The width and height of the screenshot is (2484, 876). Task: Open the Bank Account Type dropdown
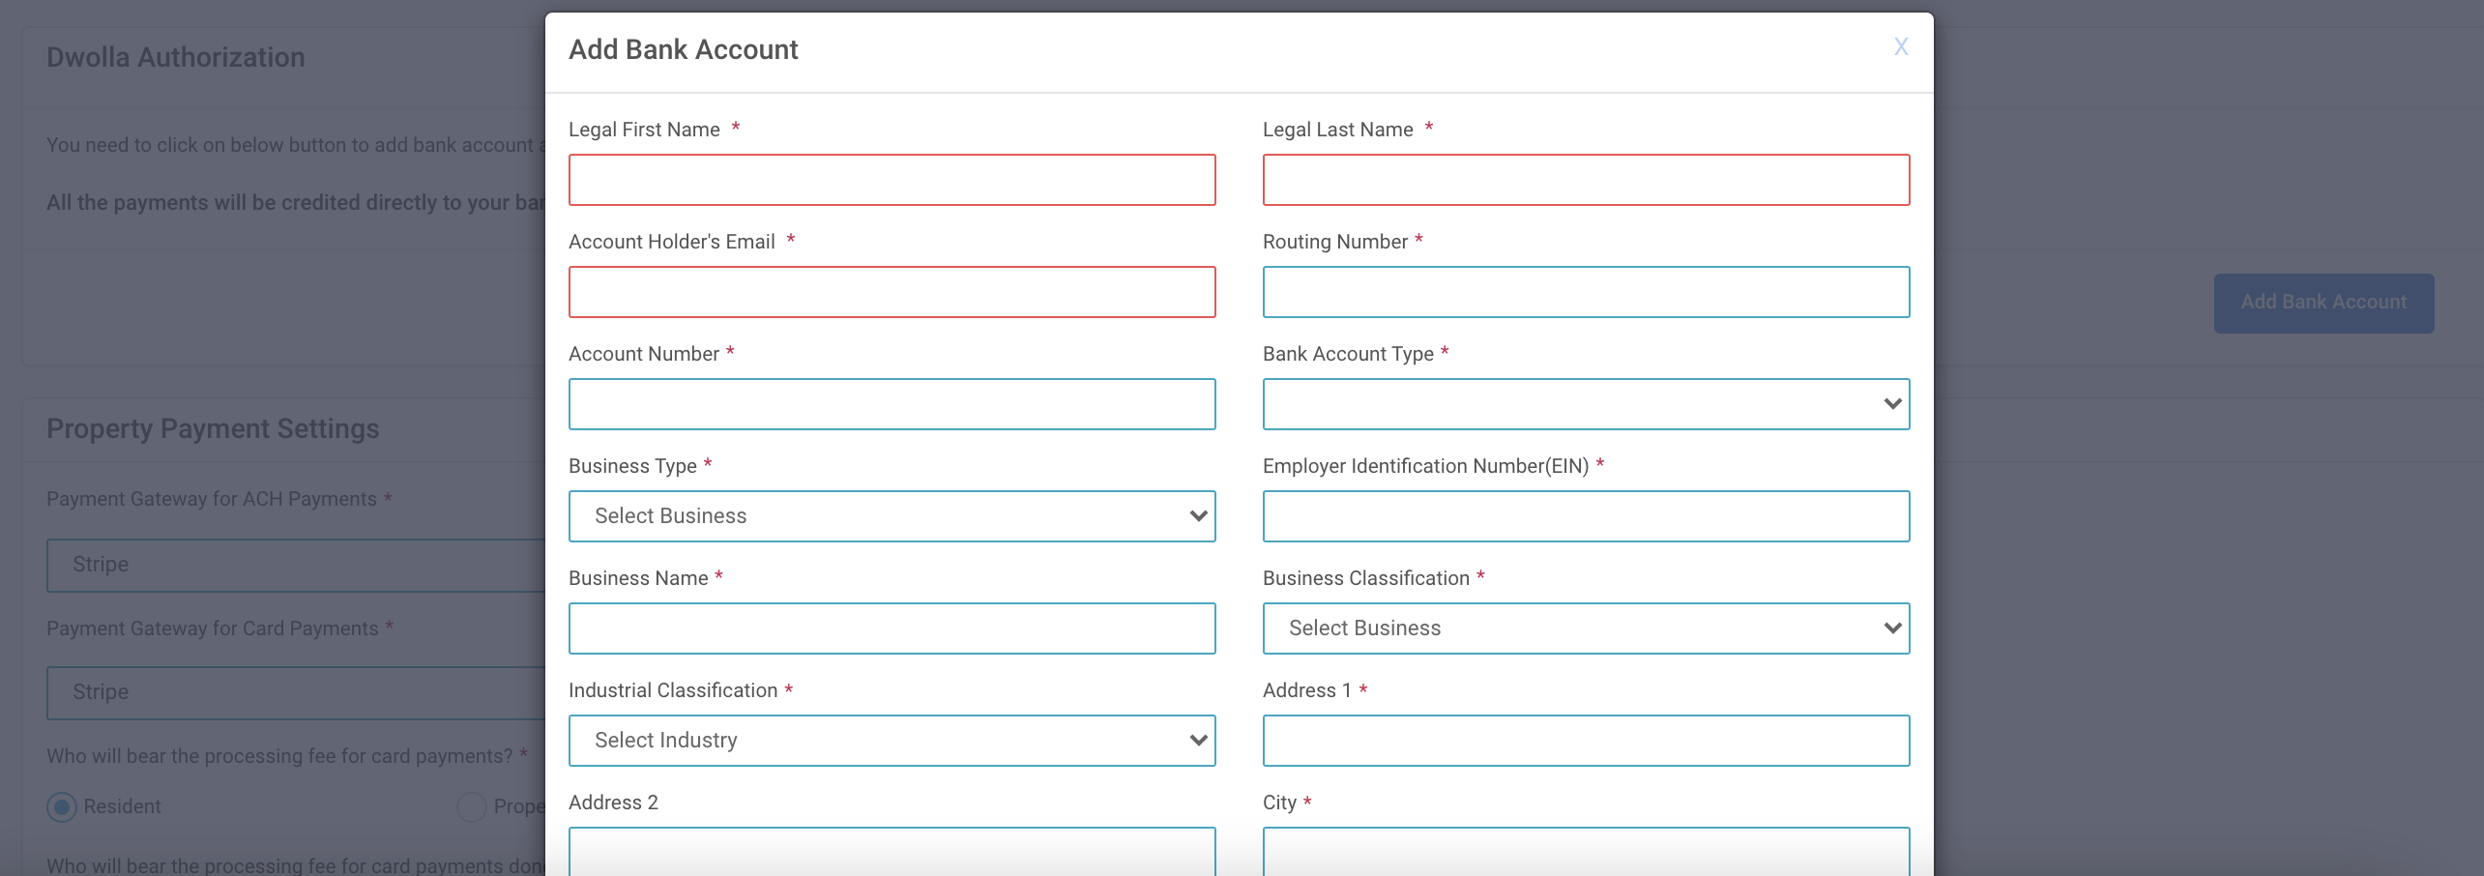tap(1586, 404)
